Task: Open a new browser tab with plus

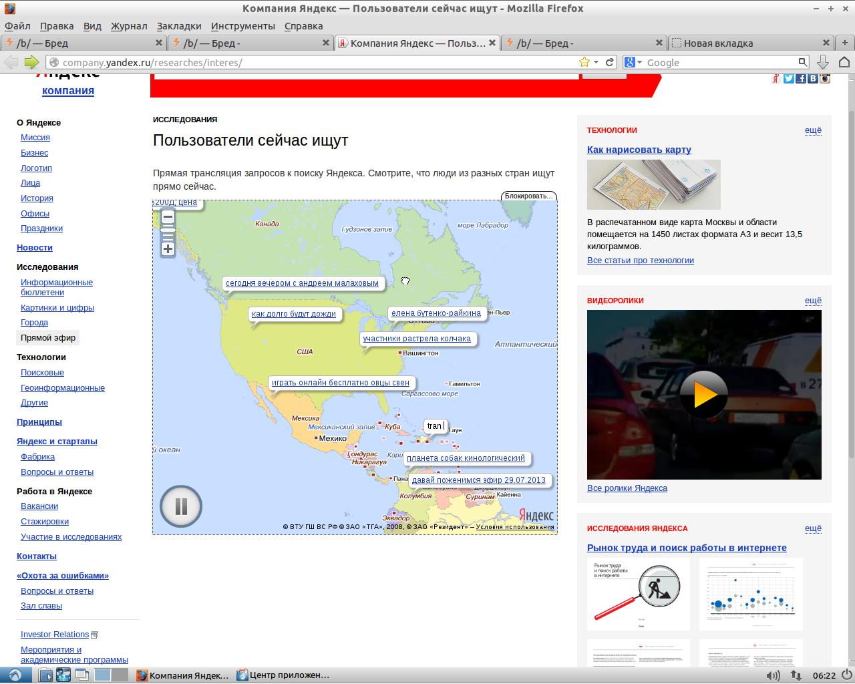Action: click(845, 43)
